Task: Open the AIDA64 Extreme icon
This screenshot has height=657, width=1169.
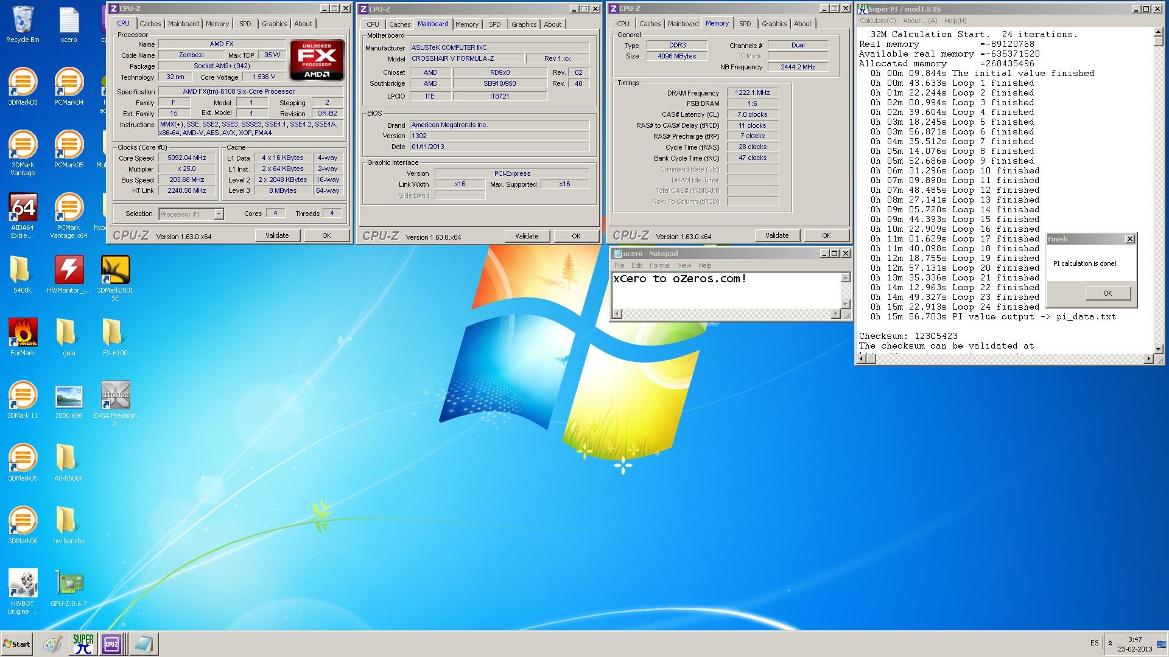Action: [x=23, y=216]
